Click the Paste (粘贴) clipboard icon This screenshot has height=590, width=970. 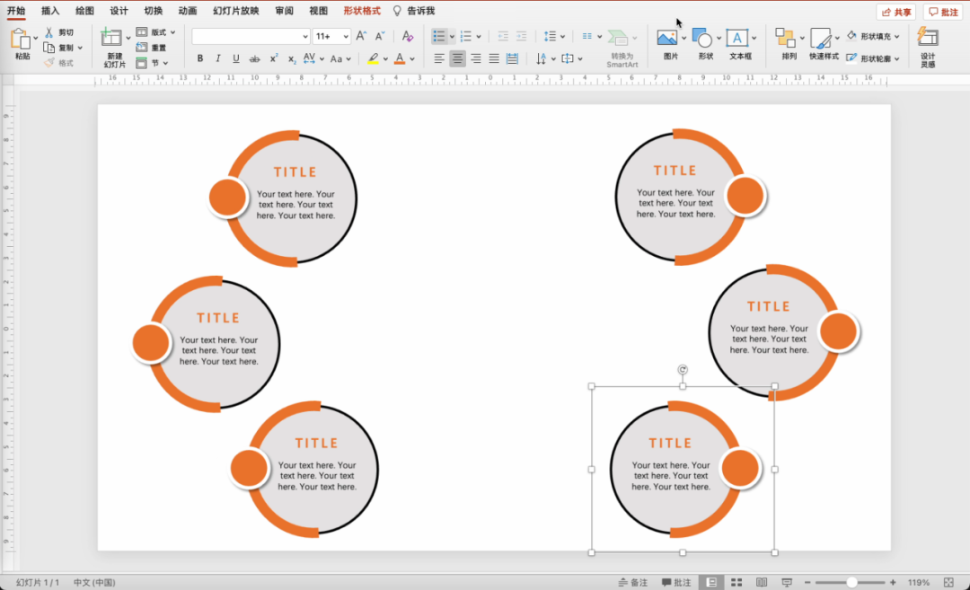[21, 39]
